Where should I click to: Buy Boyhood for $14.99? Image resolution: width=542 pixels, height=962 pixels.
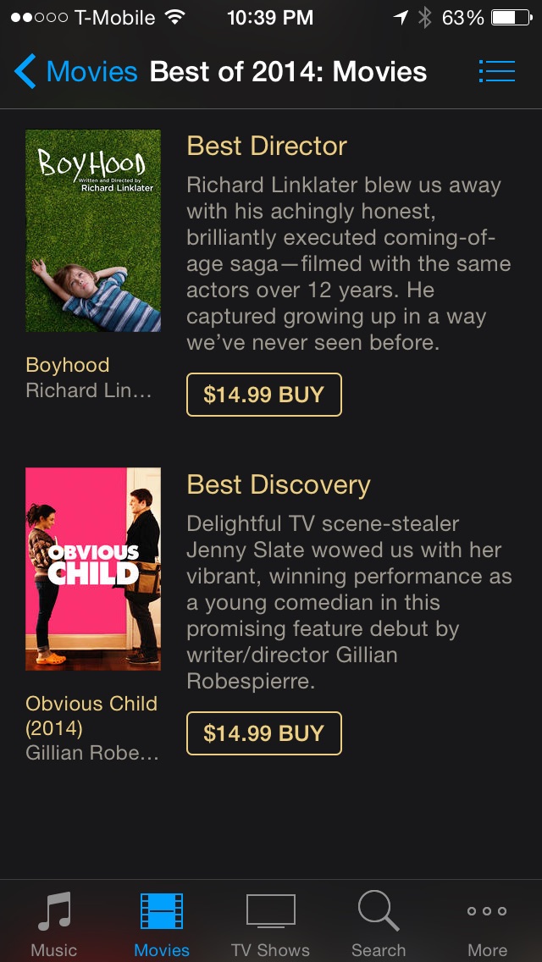(263, 395)
